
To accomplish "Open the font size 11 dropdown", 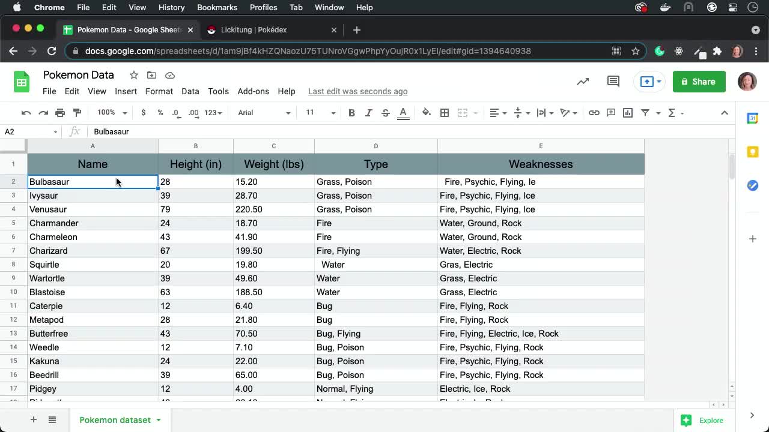I will coord(321,113).
